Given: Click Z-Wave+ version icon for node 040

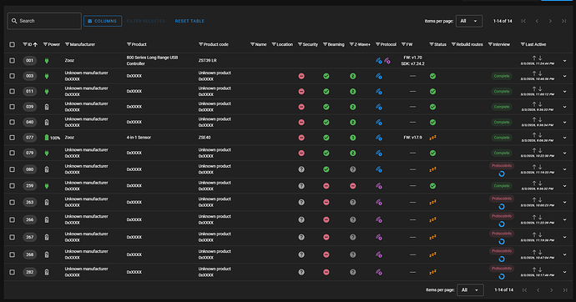Looking at the screenshot, I should pyautogui.click(x=352, y=122).
